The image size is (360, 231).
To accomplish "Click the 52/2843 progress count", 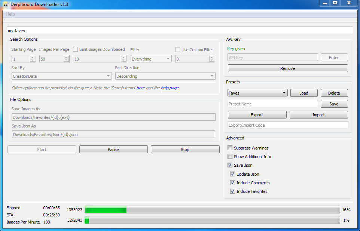I will pos(74,220).
